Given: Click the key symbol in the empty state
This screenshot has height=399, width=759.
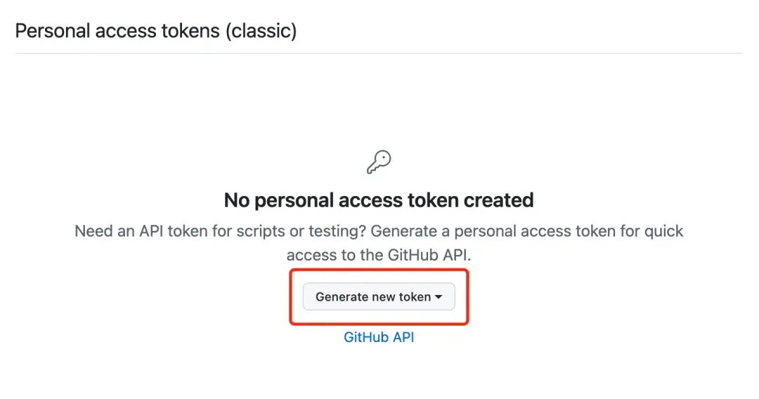Looking at the screenshot, I should click(x=379, y=162).
